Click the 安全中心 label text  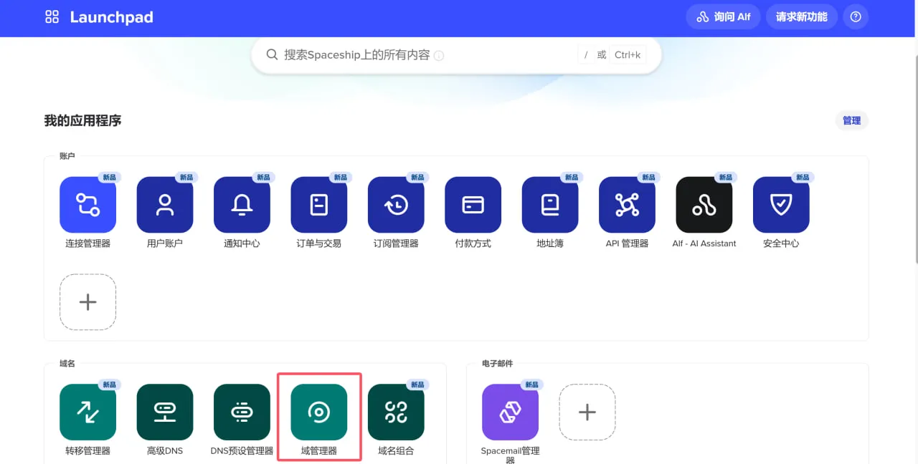(x=781, y=243)
